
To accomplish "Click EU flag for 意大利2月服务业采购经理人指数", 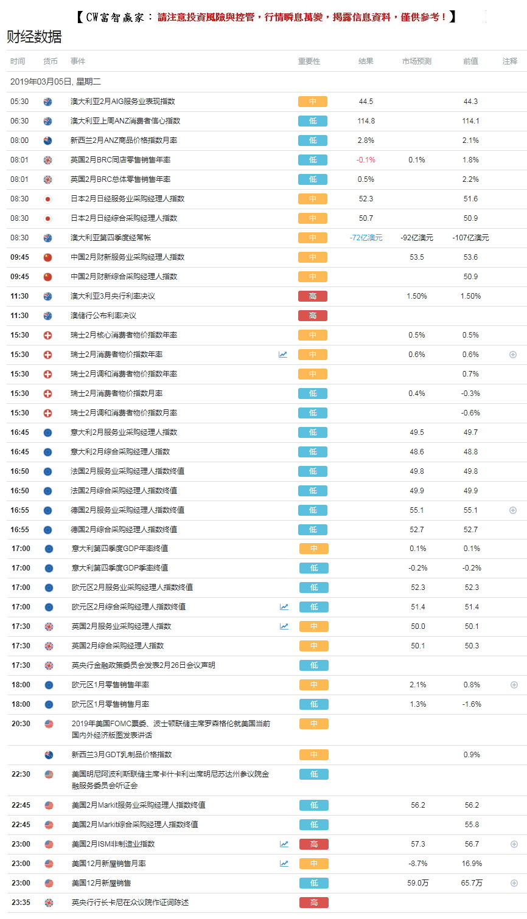I will tap(47, 432).
